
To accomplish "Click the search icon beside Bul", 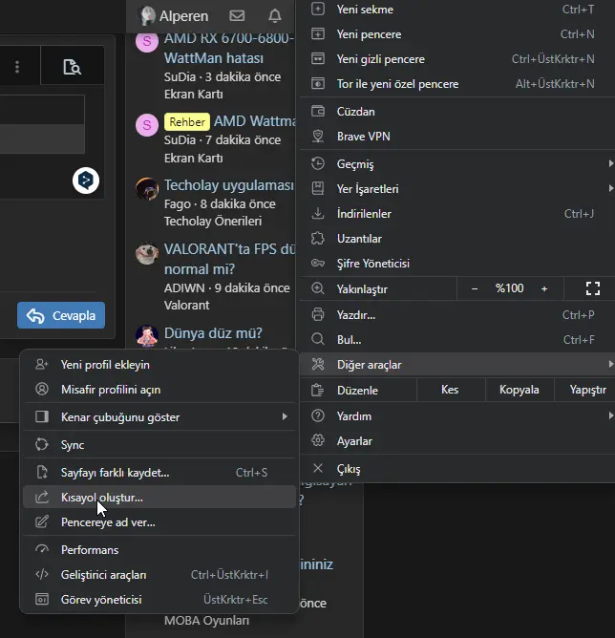I will (x=318, y=339).
